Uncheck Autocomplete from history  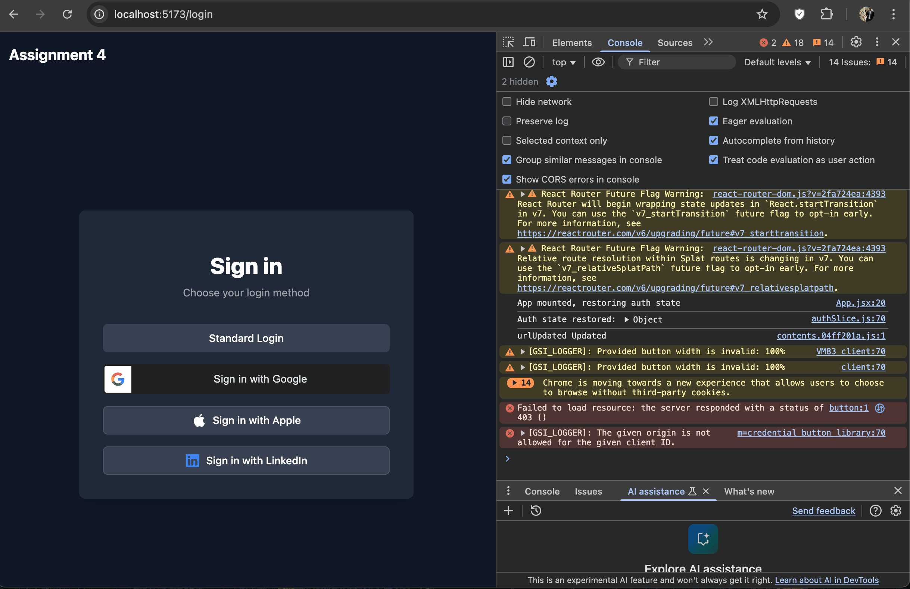(x=713, y=141)
